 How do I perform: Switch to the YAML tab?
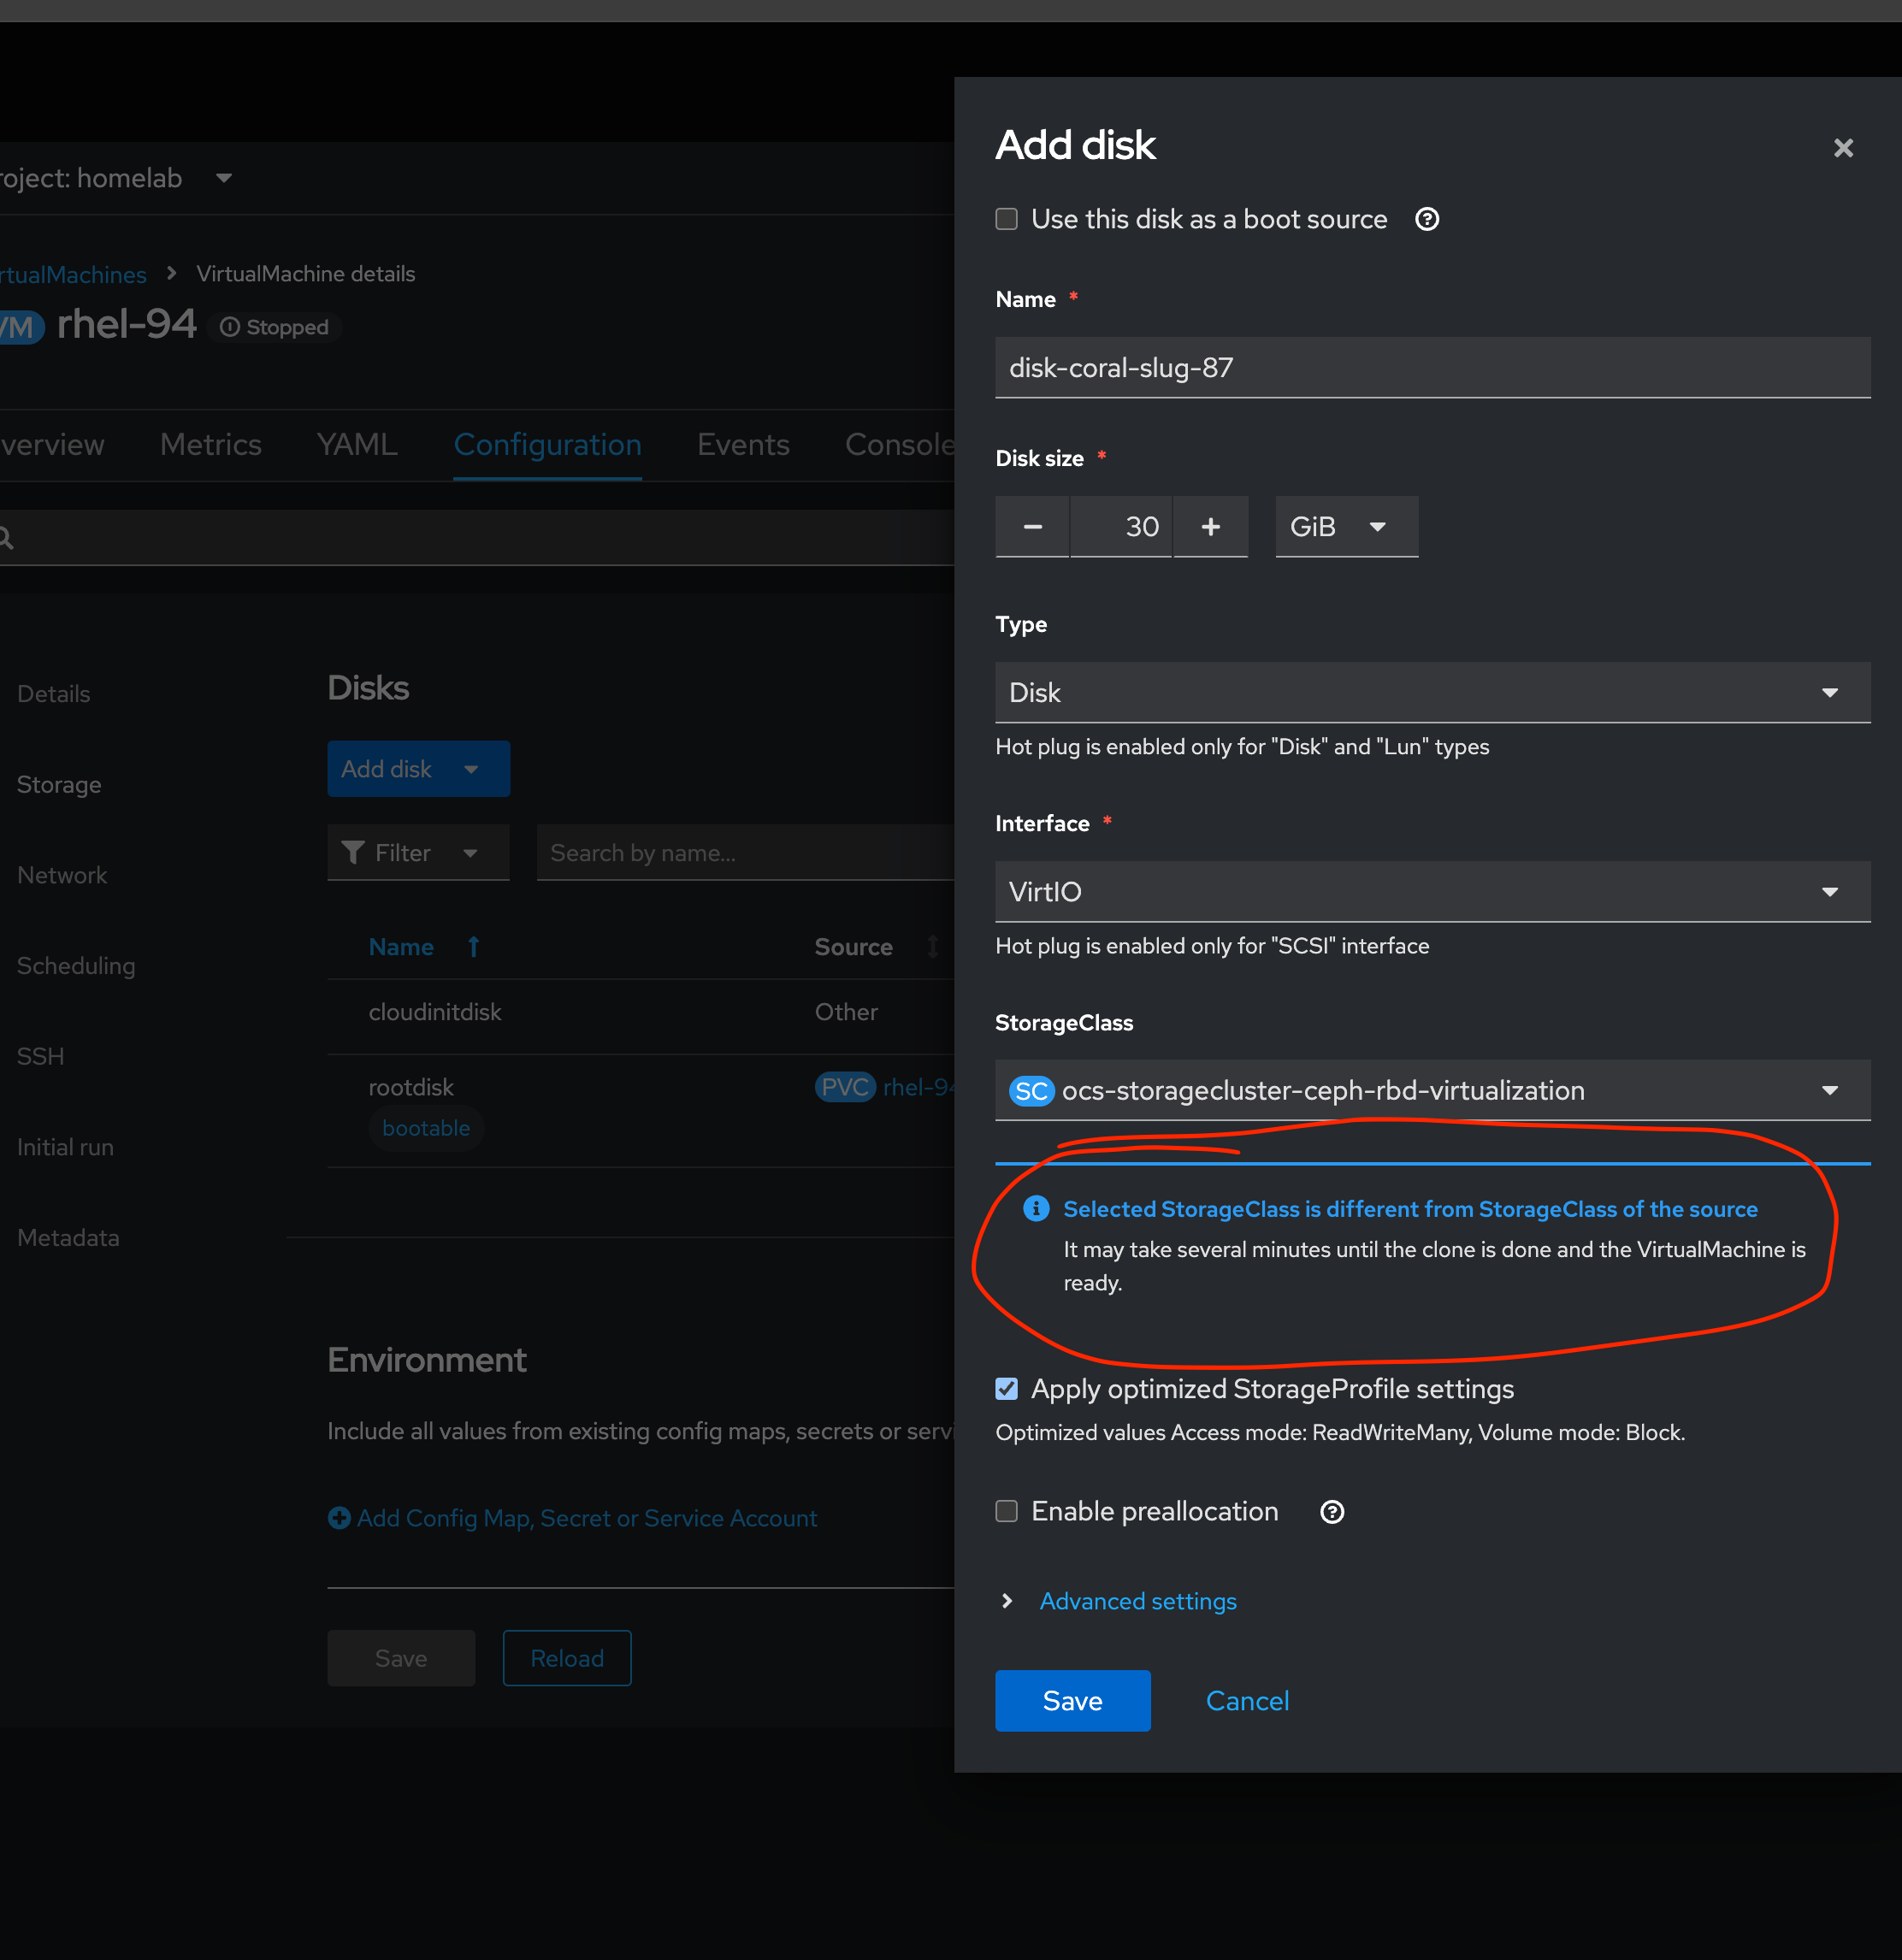click(x=357, y=444)
